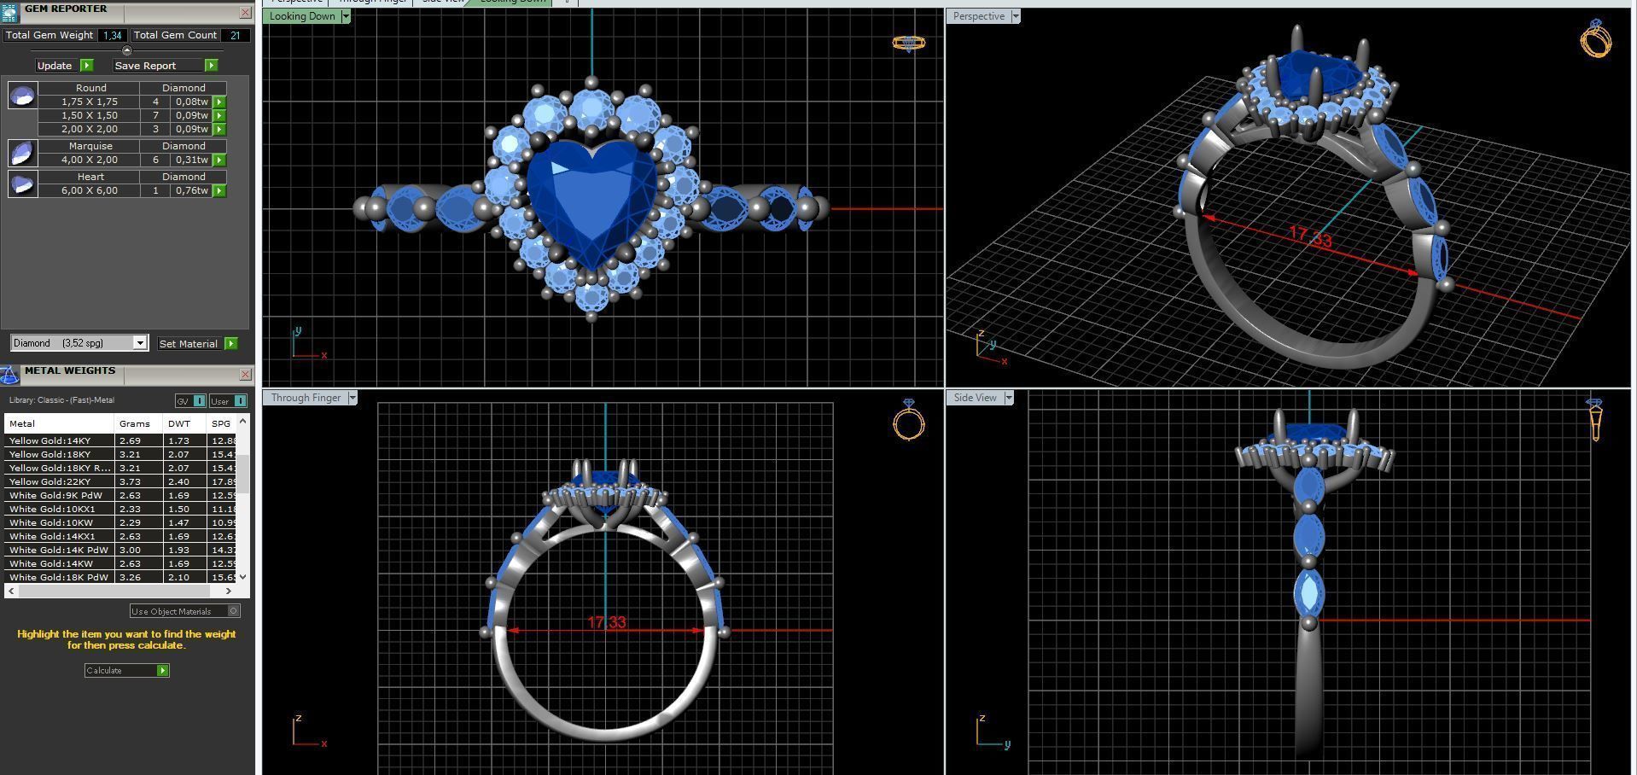Click the Total Gem Weight value field
Viewport: 1637px width, 775px height.
(x=112, y=35)
